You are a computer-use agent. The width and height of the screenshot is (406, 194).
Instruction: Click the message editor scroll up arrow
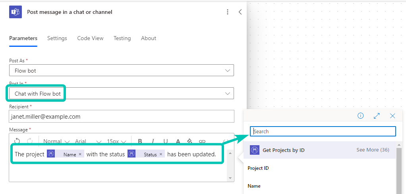[x=230, y=154]
